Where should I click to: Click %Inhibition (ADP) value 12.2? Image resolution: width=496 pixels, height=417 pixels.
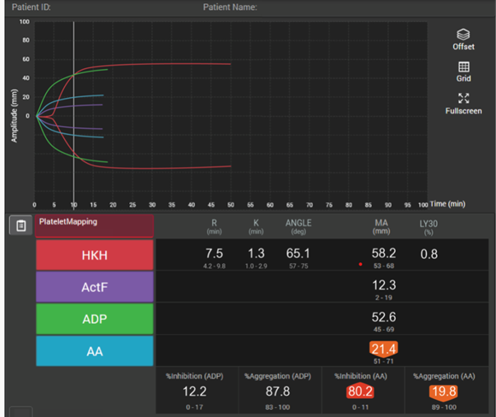(x=195, y=392)
